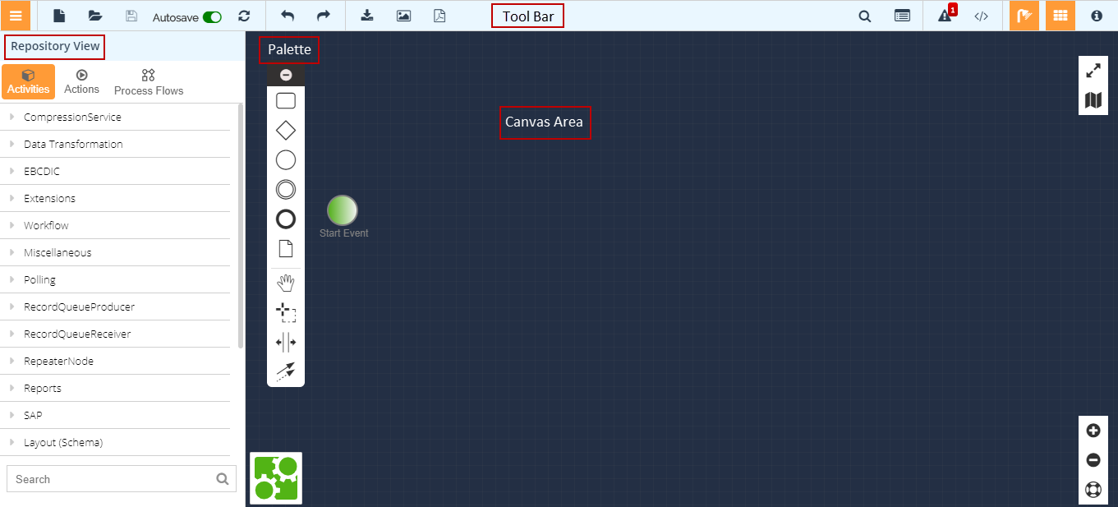The height and width of the screenshot is (507, 1118).
Task: Open the hamburger menu in the toolbar
Action: click(16, 16)
